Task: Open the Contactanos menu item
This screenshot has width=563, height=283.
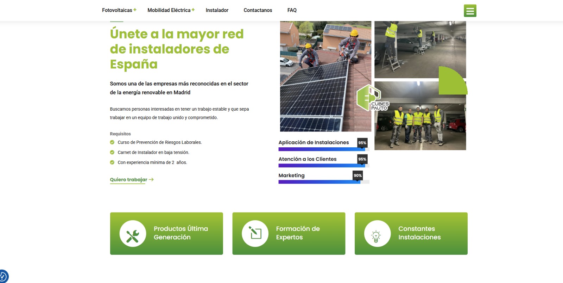Action: click(258, 10)
